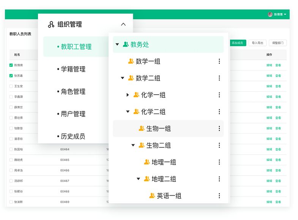The height and width of the screenshot is (220, 298).
Task: Click 编辑 in the row 00466
Action: coord(269,170)
